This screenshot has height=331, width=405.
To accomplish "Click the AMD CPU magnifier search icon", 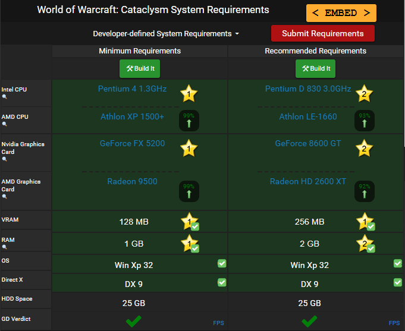I will click(4, 124).
